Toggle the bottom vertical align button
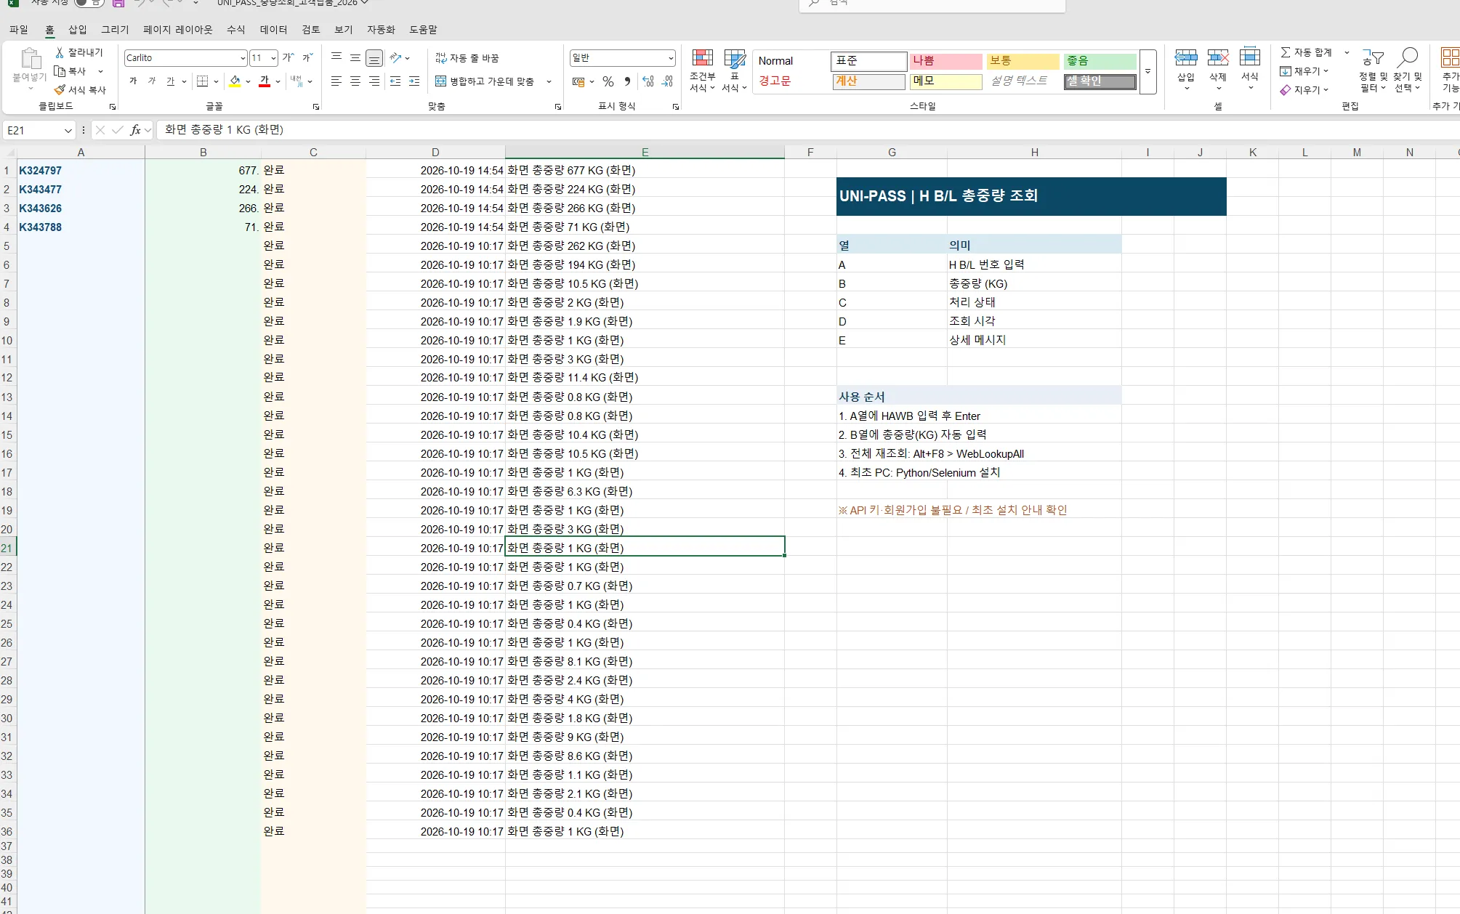The height and width of the screenshot is (914, 1460). click(374, 58)
